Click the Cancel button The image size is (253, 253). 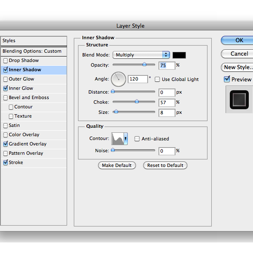(x=237, y=54)
